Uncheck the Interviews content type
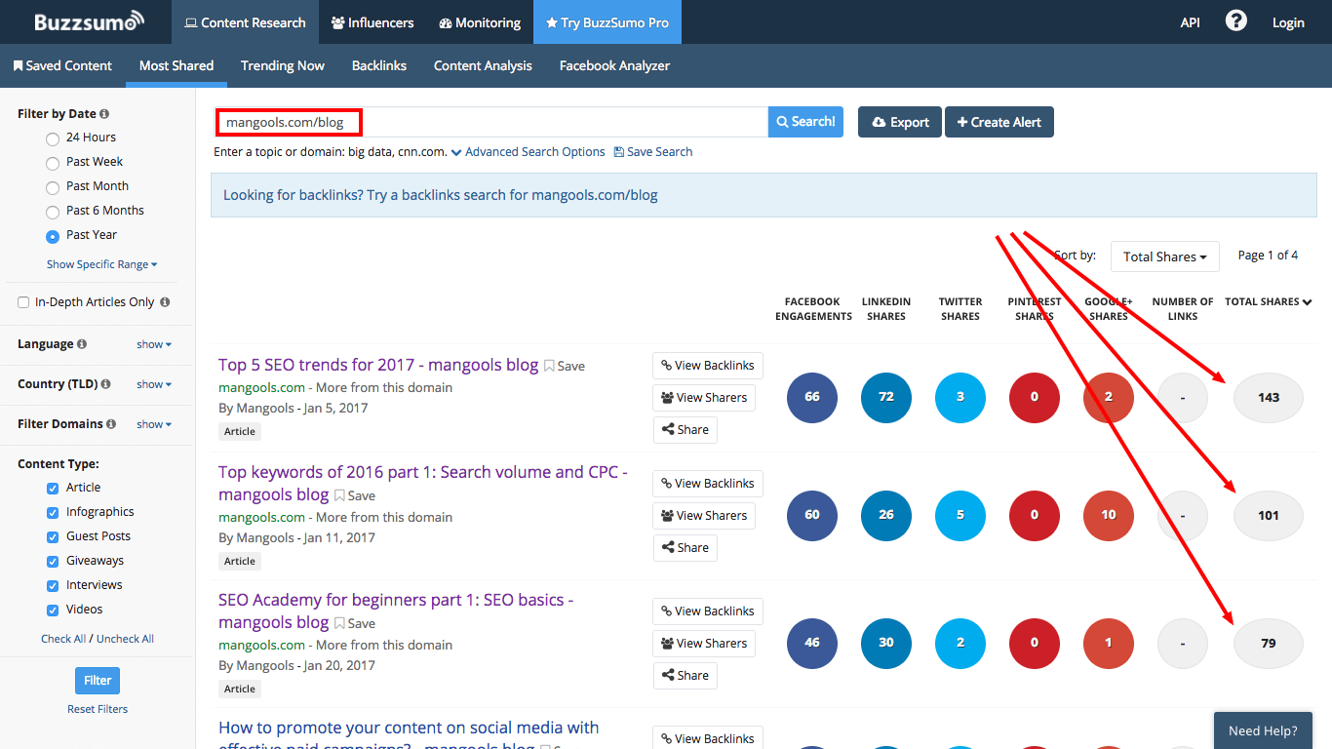The height and width of the screenshot is (749, 1332). tap(53, 585)
